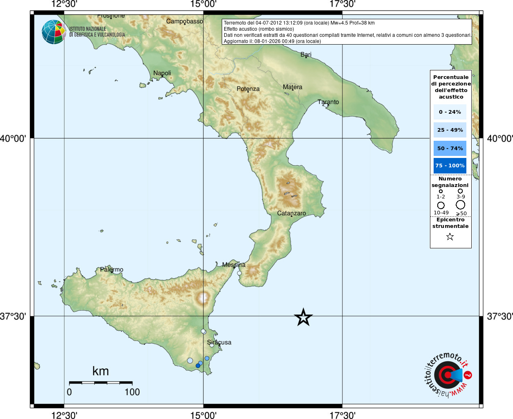Image resolution: width=513 pixels, height=419 pixels.
Task: Select the 3-9 reports circle in legend
Action: [460, 191]
